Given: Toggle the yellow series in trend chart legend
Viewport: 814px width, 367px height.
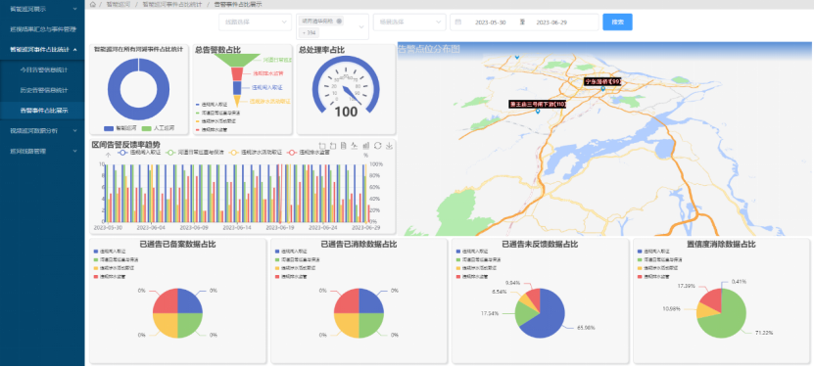Looking at the screenshot, I should (256, 153).
